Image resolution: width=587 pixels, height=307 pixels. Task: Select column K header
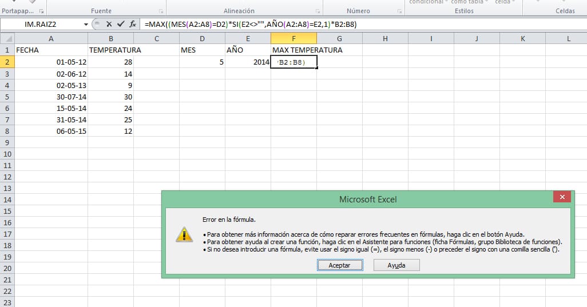[522, 38]
